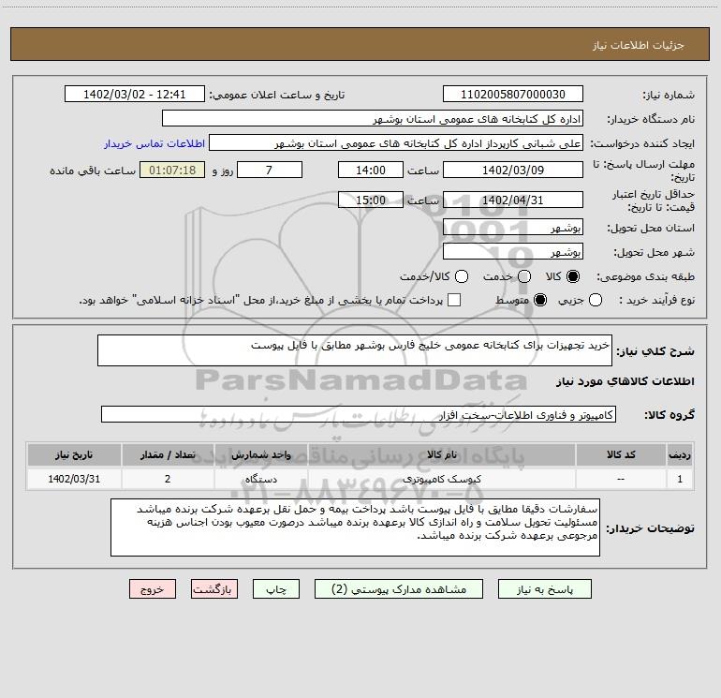Click the چاپ print button
The height and width of the screenshot is (698, 721).
tap(276, 589)
